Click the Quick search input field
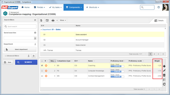 click(20, 26)
